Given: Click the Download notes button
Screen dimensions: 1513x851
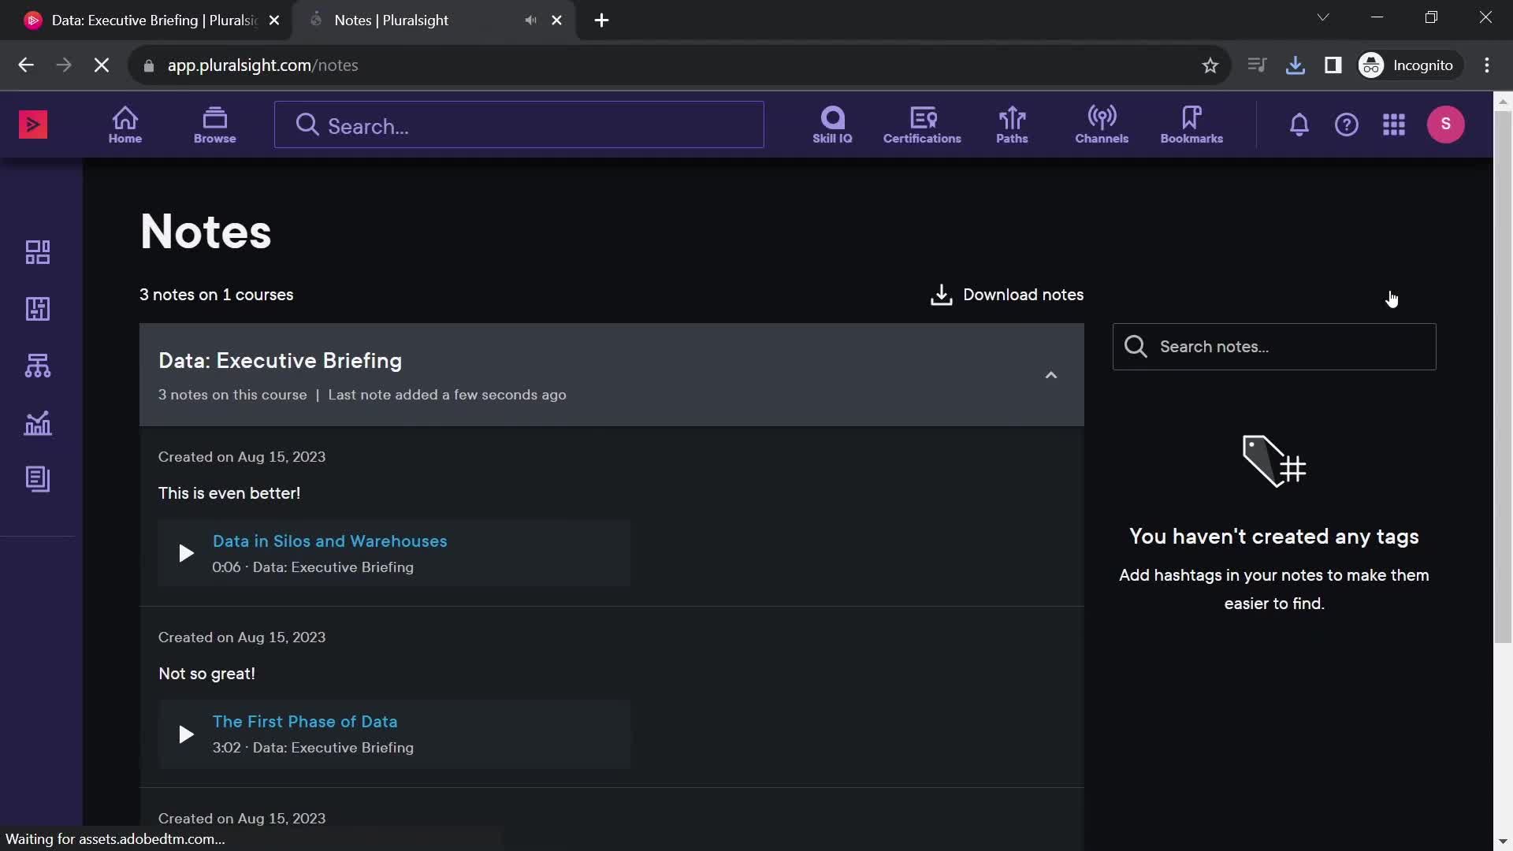Looking at the screenshot, I should pyautogui.click(x=1007, y=295).
